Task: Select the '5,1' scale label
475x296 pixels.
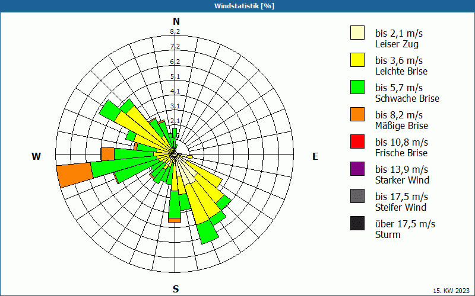Action: pyautogui.click(x=175, y=76)
